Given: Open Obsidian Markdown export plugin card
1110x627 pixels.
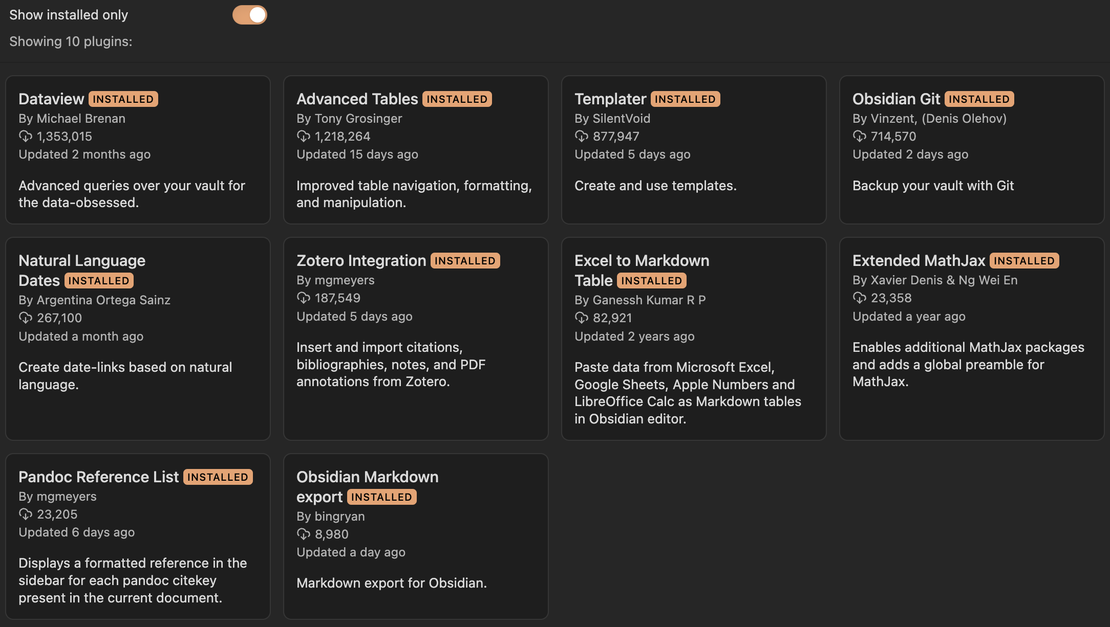Looking at the screenshot, I should point(416,536).
